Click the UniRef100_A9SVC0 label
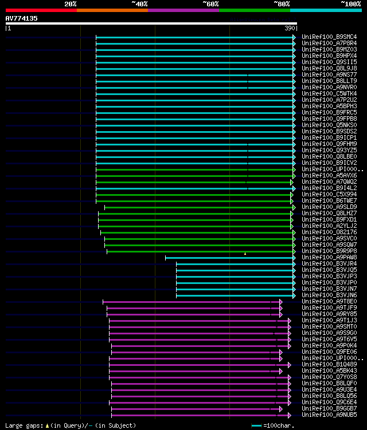The height and width of the screenshot is (430, 367). [329, 239]
